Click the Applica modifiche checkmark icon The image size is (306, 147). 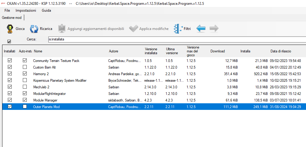pos(134,29)
